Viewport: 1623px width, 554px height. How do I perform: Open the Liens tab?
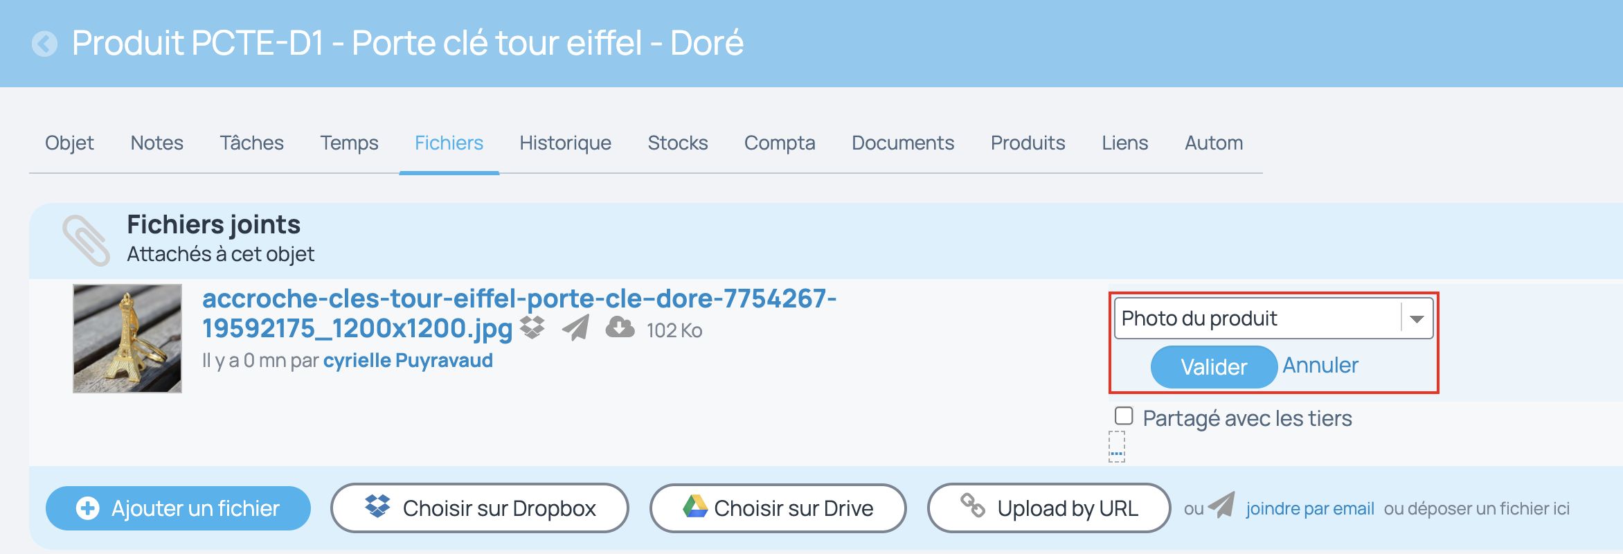point(1125,143)
